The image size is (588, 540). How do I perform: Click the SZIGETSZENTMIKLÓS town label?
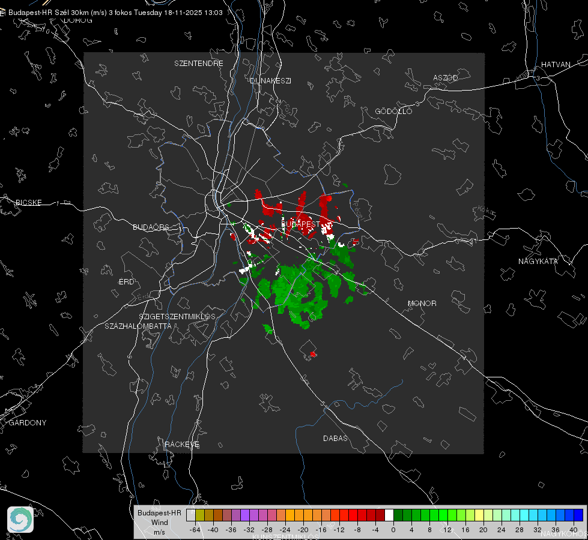pos(177,317)
